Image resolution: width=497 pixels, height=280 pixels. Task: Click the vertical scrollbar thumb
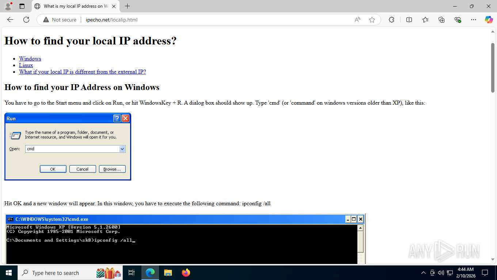point(493,67)
